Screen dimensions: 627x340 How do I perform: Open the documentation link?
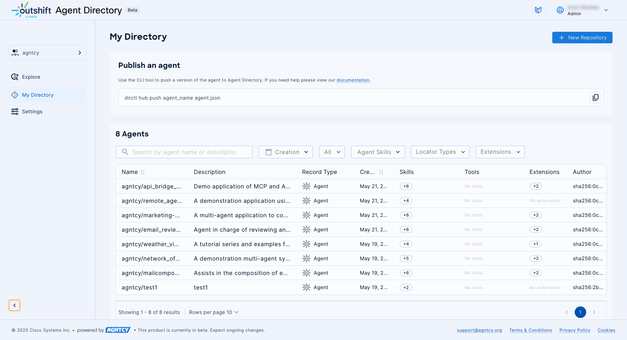pyautogui.click(x=353, y=80)
